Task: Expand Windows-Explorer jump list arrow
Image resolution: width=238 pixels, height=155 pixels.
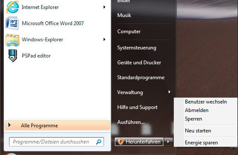Action: 104,40
